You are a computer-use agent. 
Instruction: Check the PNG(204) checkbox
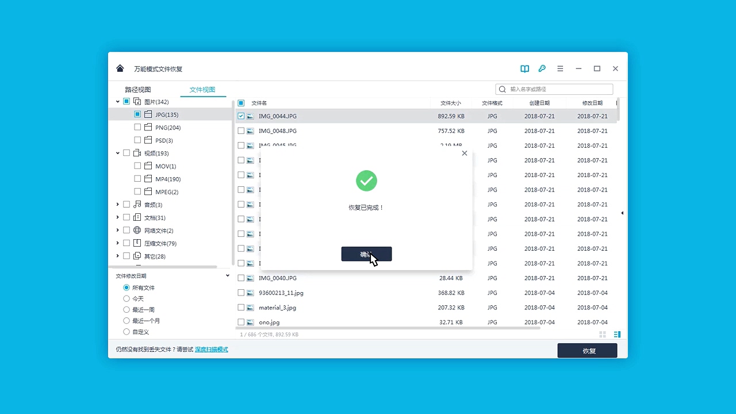tap(137, 127)
